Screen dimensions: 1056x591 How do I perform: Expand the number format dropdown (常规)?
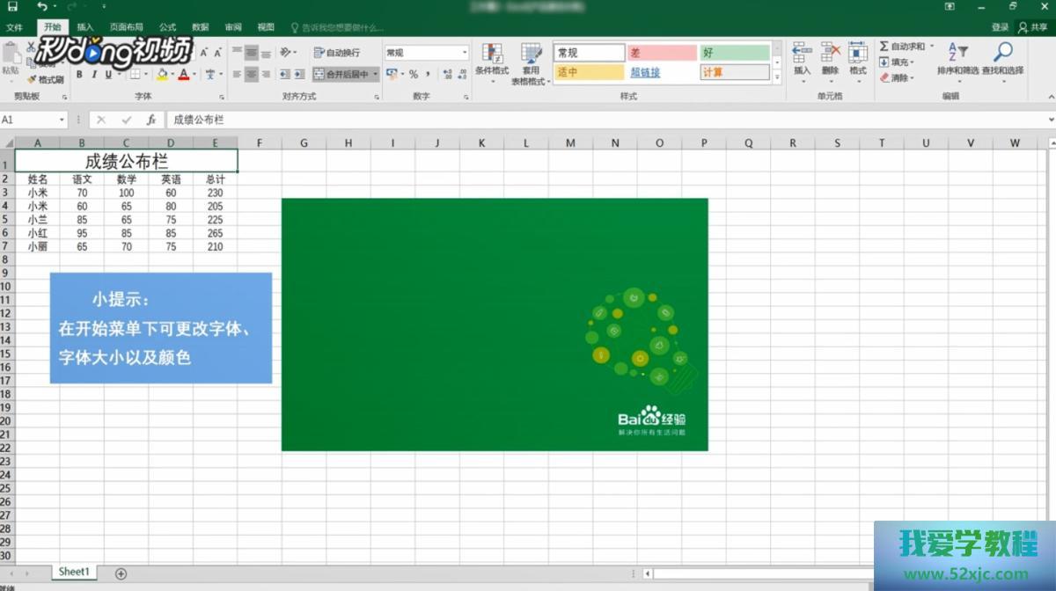465,53
